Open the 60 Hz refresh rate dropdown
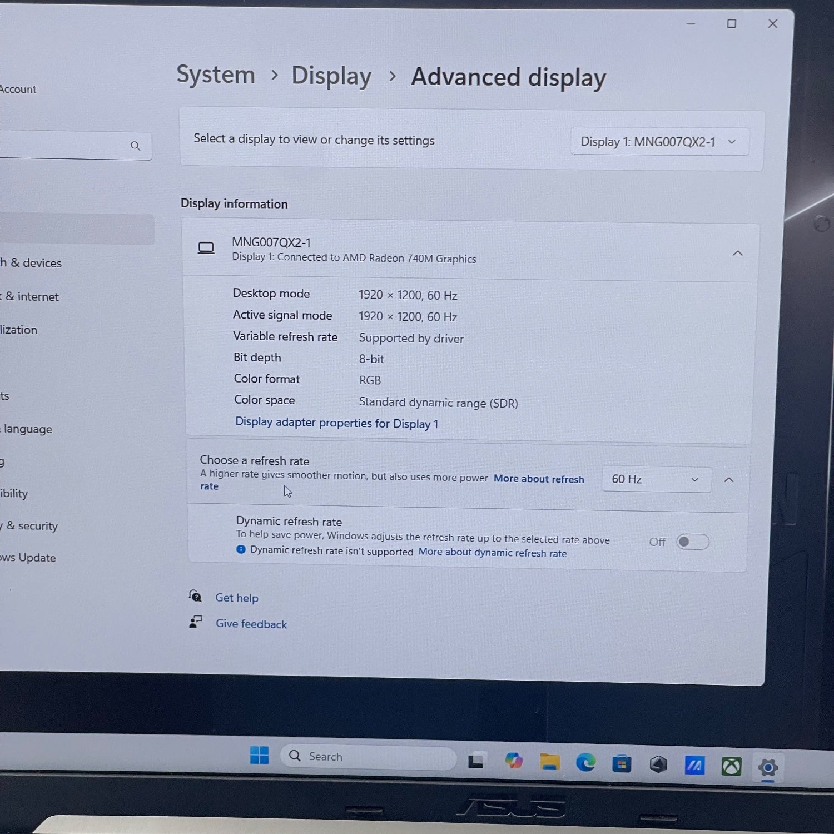834x834 pixels. click(656, 479)
